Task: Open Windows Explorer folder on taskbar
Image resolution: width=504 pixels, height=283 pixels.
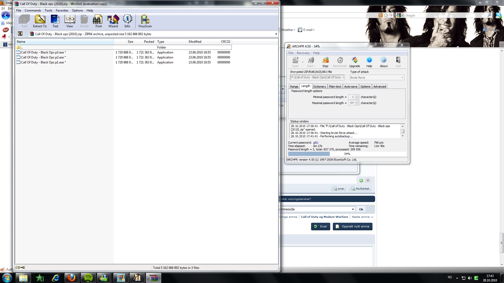Action: [x=23, y=278]
